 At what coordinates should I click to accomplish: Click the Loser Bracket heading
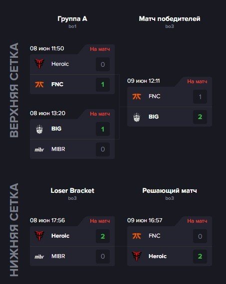point(72,190)
